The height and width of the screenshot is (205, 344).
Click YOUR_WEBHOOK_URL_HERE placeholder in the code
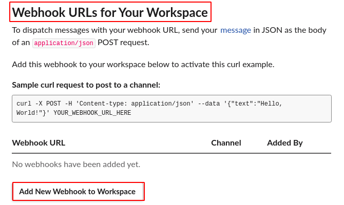(92, 113)
